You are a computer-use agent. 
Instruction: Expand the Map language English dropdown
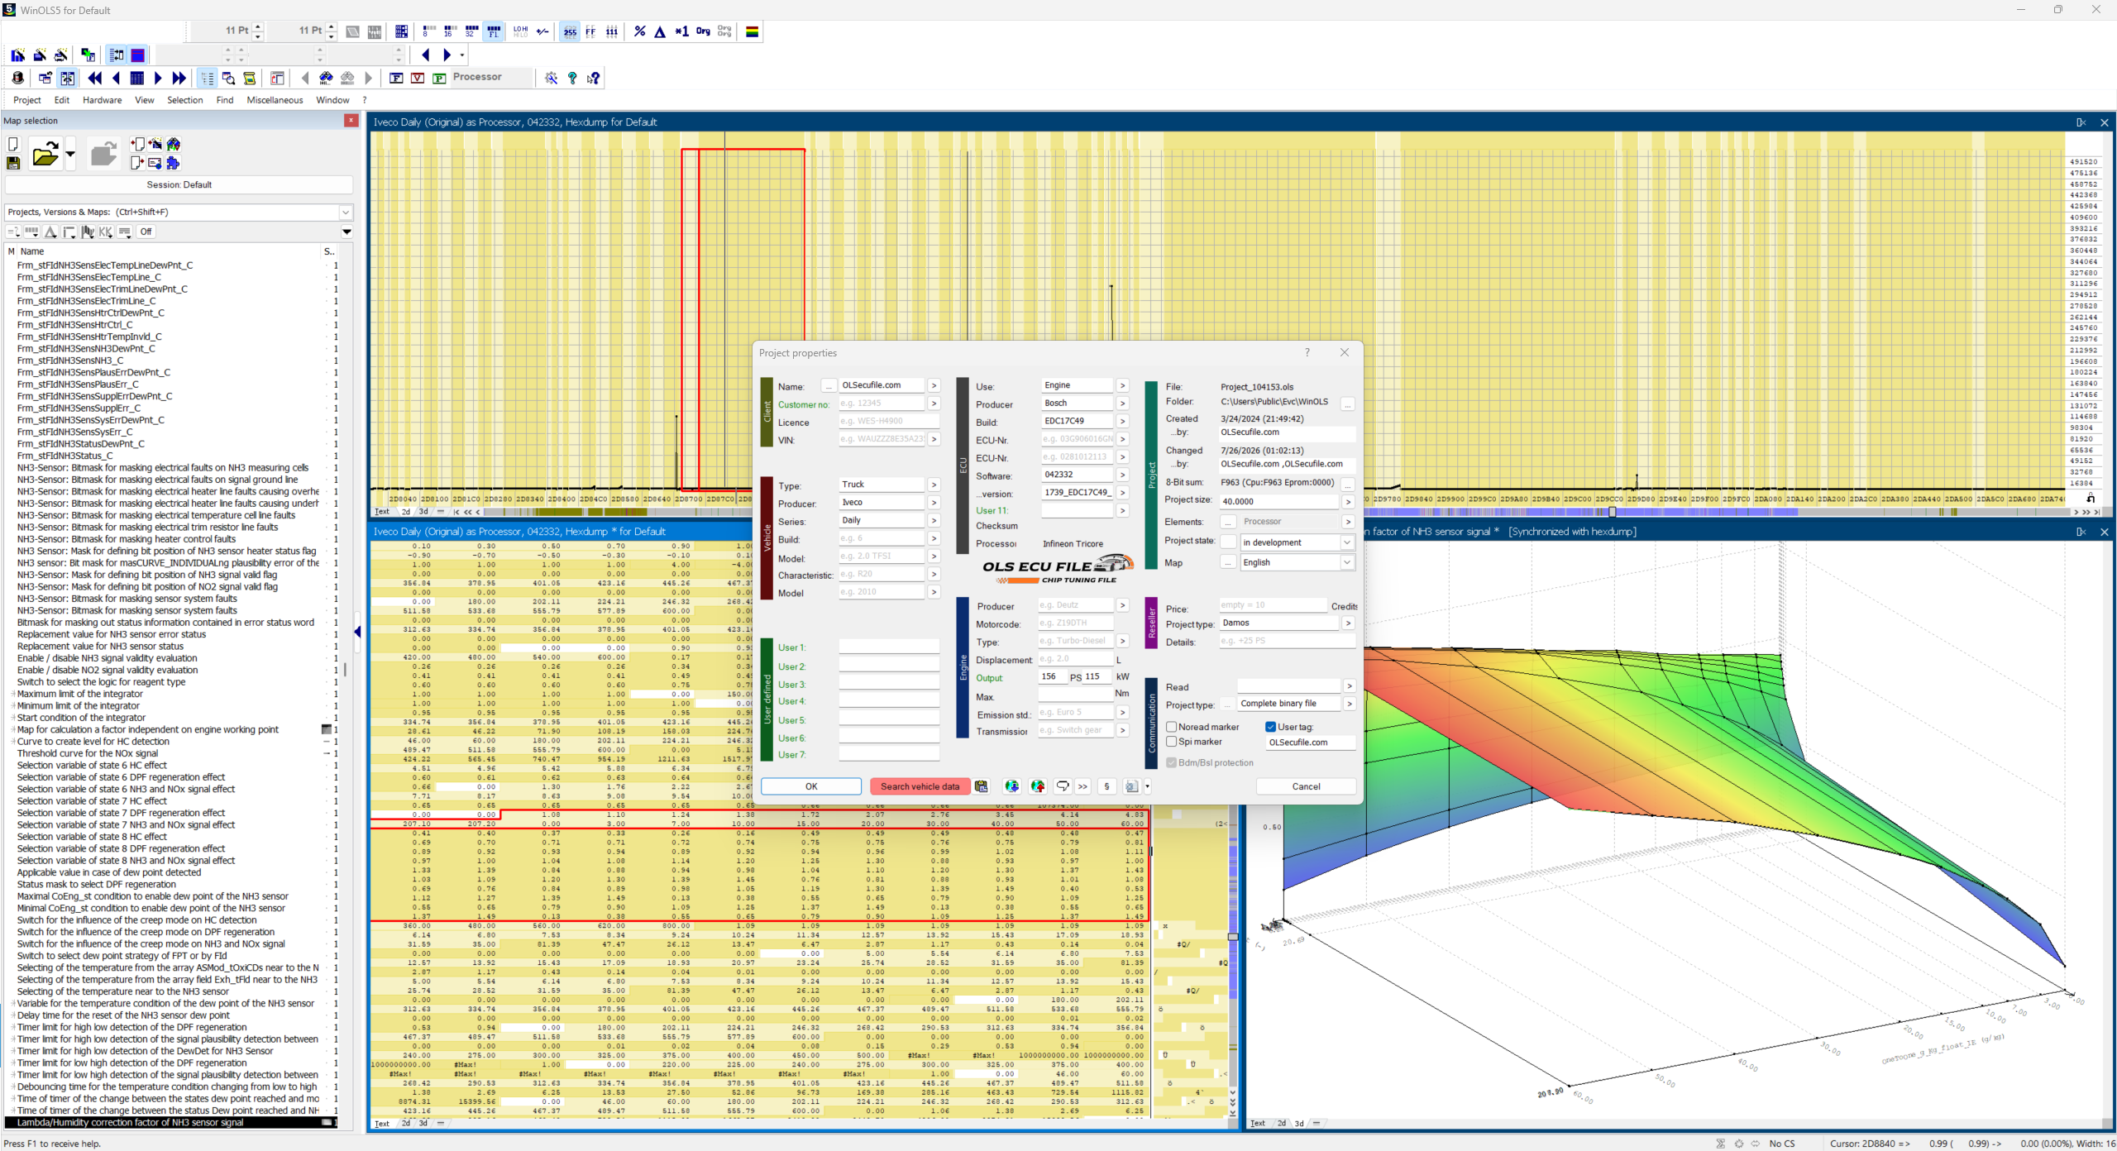pyautogui.click(x=1347, y=562)
